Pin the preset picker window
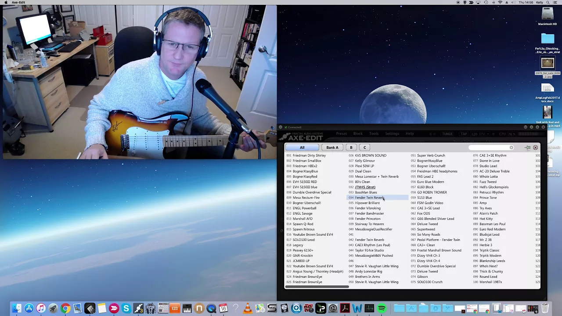Image resolution: width=562 pixels, height=316 pixels. pos(528,147)
